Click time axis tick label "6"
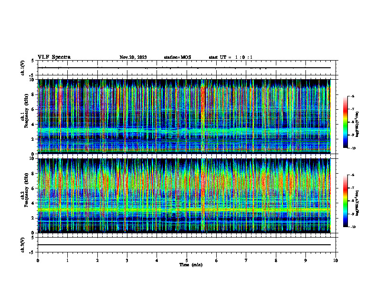 (217, 261)
